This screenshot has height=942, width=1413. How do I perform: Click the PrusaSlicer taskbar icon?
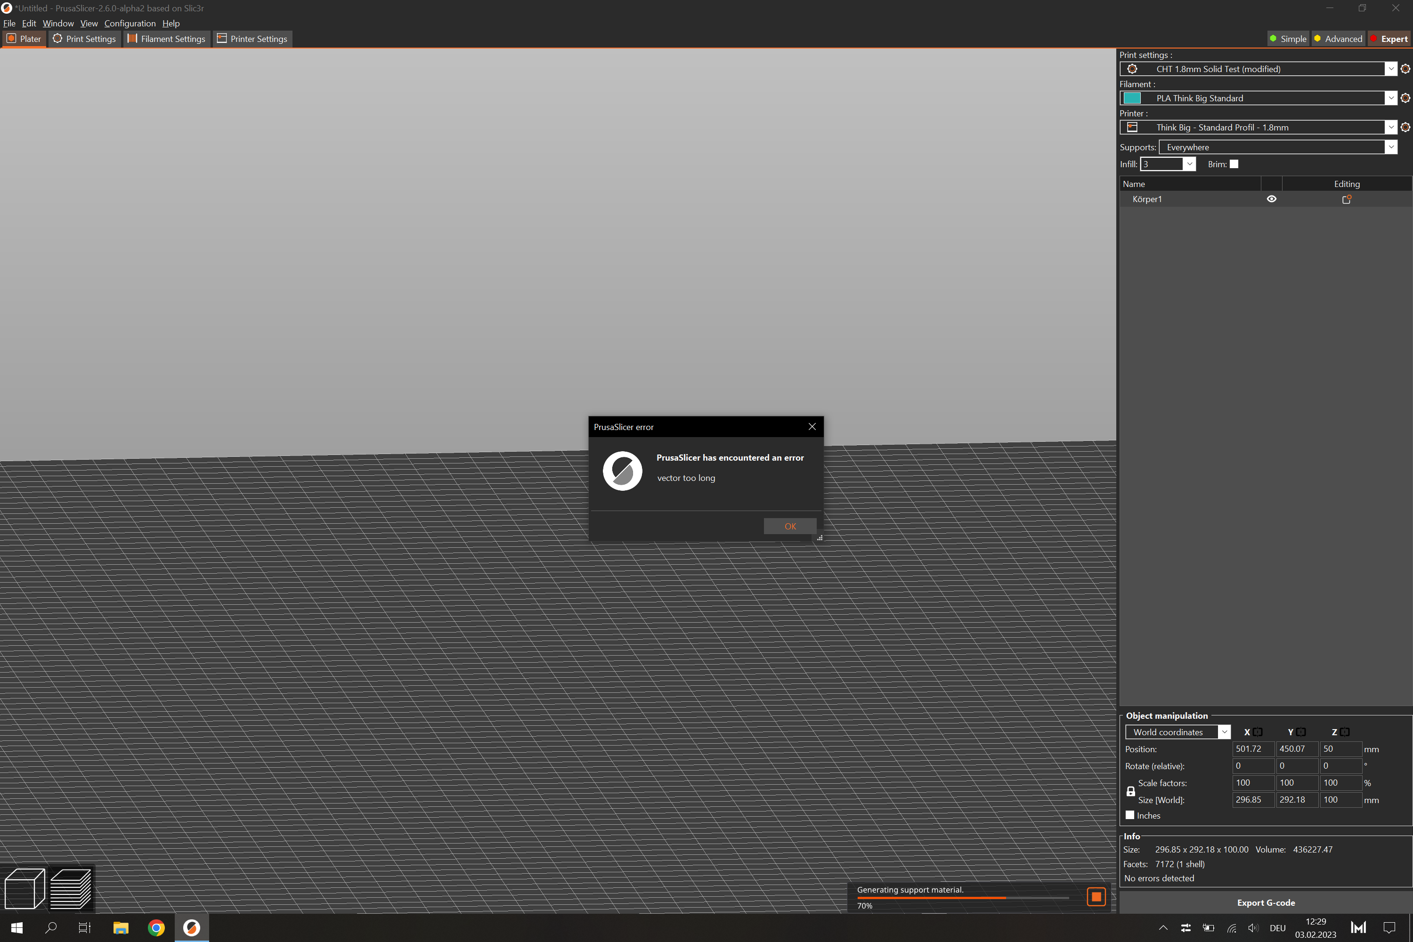coord(192,927)
